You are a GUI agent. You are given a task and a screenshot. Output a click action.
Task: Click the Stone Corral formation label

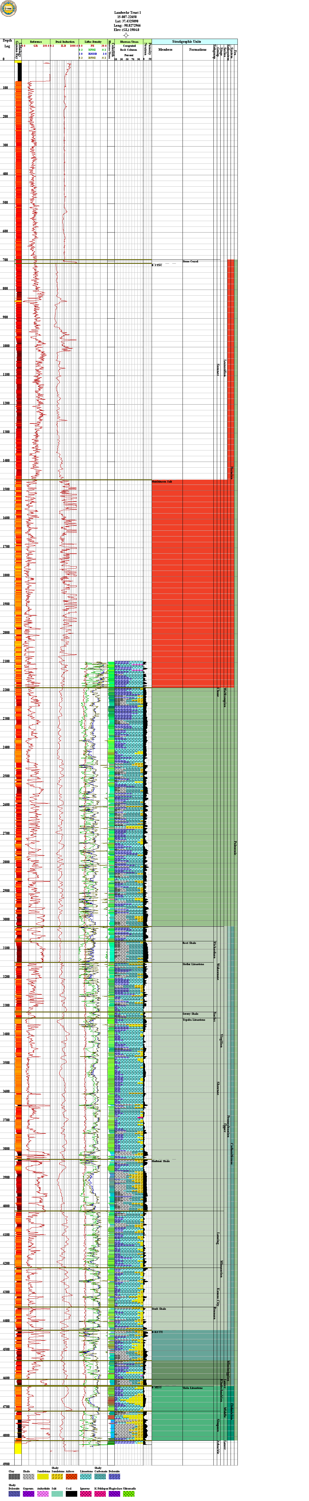pyautogui.click(x=190, y=261)
